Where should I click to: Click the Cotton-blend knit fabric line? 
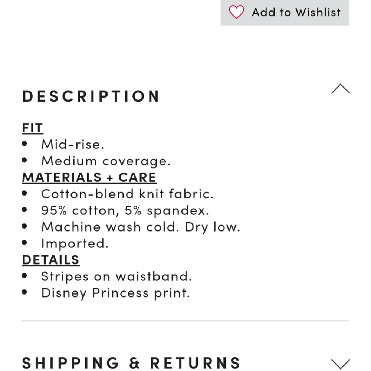pyautogui.click(x=127, y=194)
